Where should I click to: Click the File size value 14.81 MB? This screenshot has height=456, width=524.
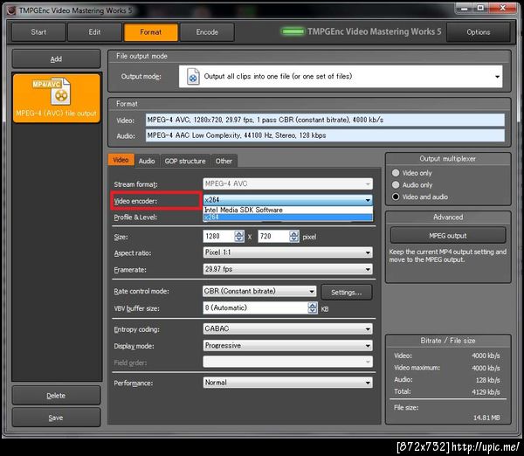pyautogui.click(x=486, y=418)
